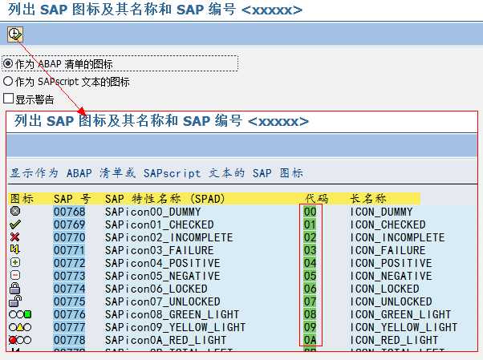The image size is (483, 360).
Task: Click SAPicon04_POSITIVE name cell
Action: [162, 263]
